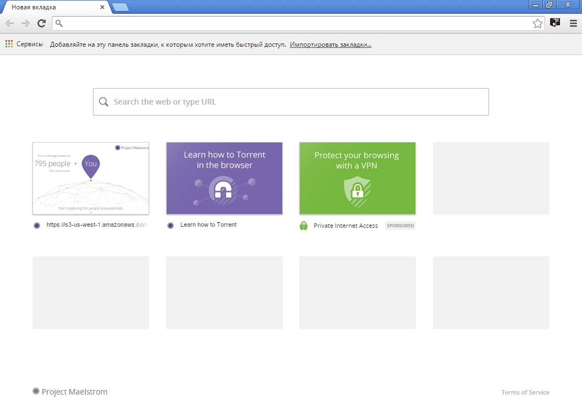The width and height of the screenshot is (582, 405).
Task: Click the green lock icon beside Private Internet Access
Action: pyautogui.click(x=304, y=225)
